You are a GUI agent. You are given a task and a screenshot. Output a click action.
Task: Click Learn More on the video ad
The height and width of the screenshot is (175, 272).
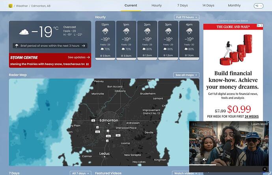[259, 124]
